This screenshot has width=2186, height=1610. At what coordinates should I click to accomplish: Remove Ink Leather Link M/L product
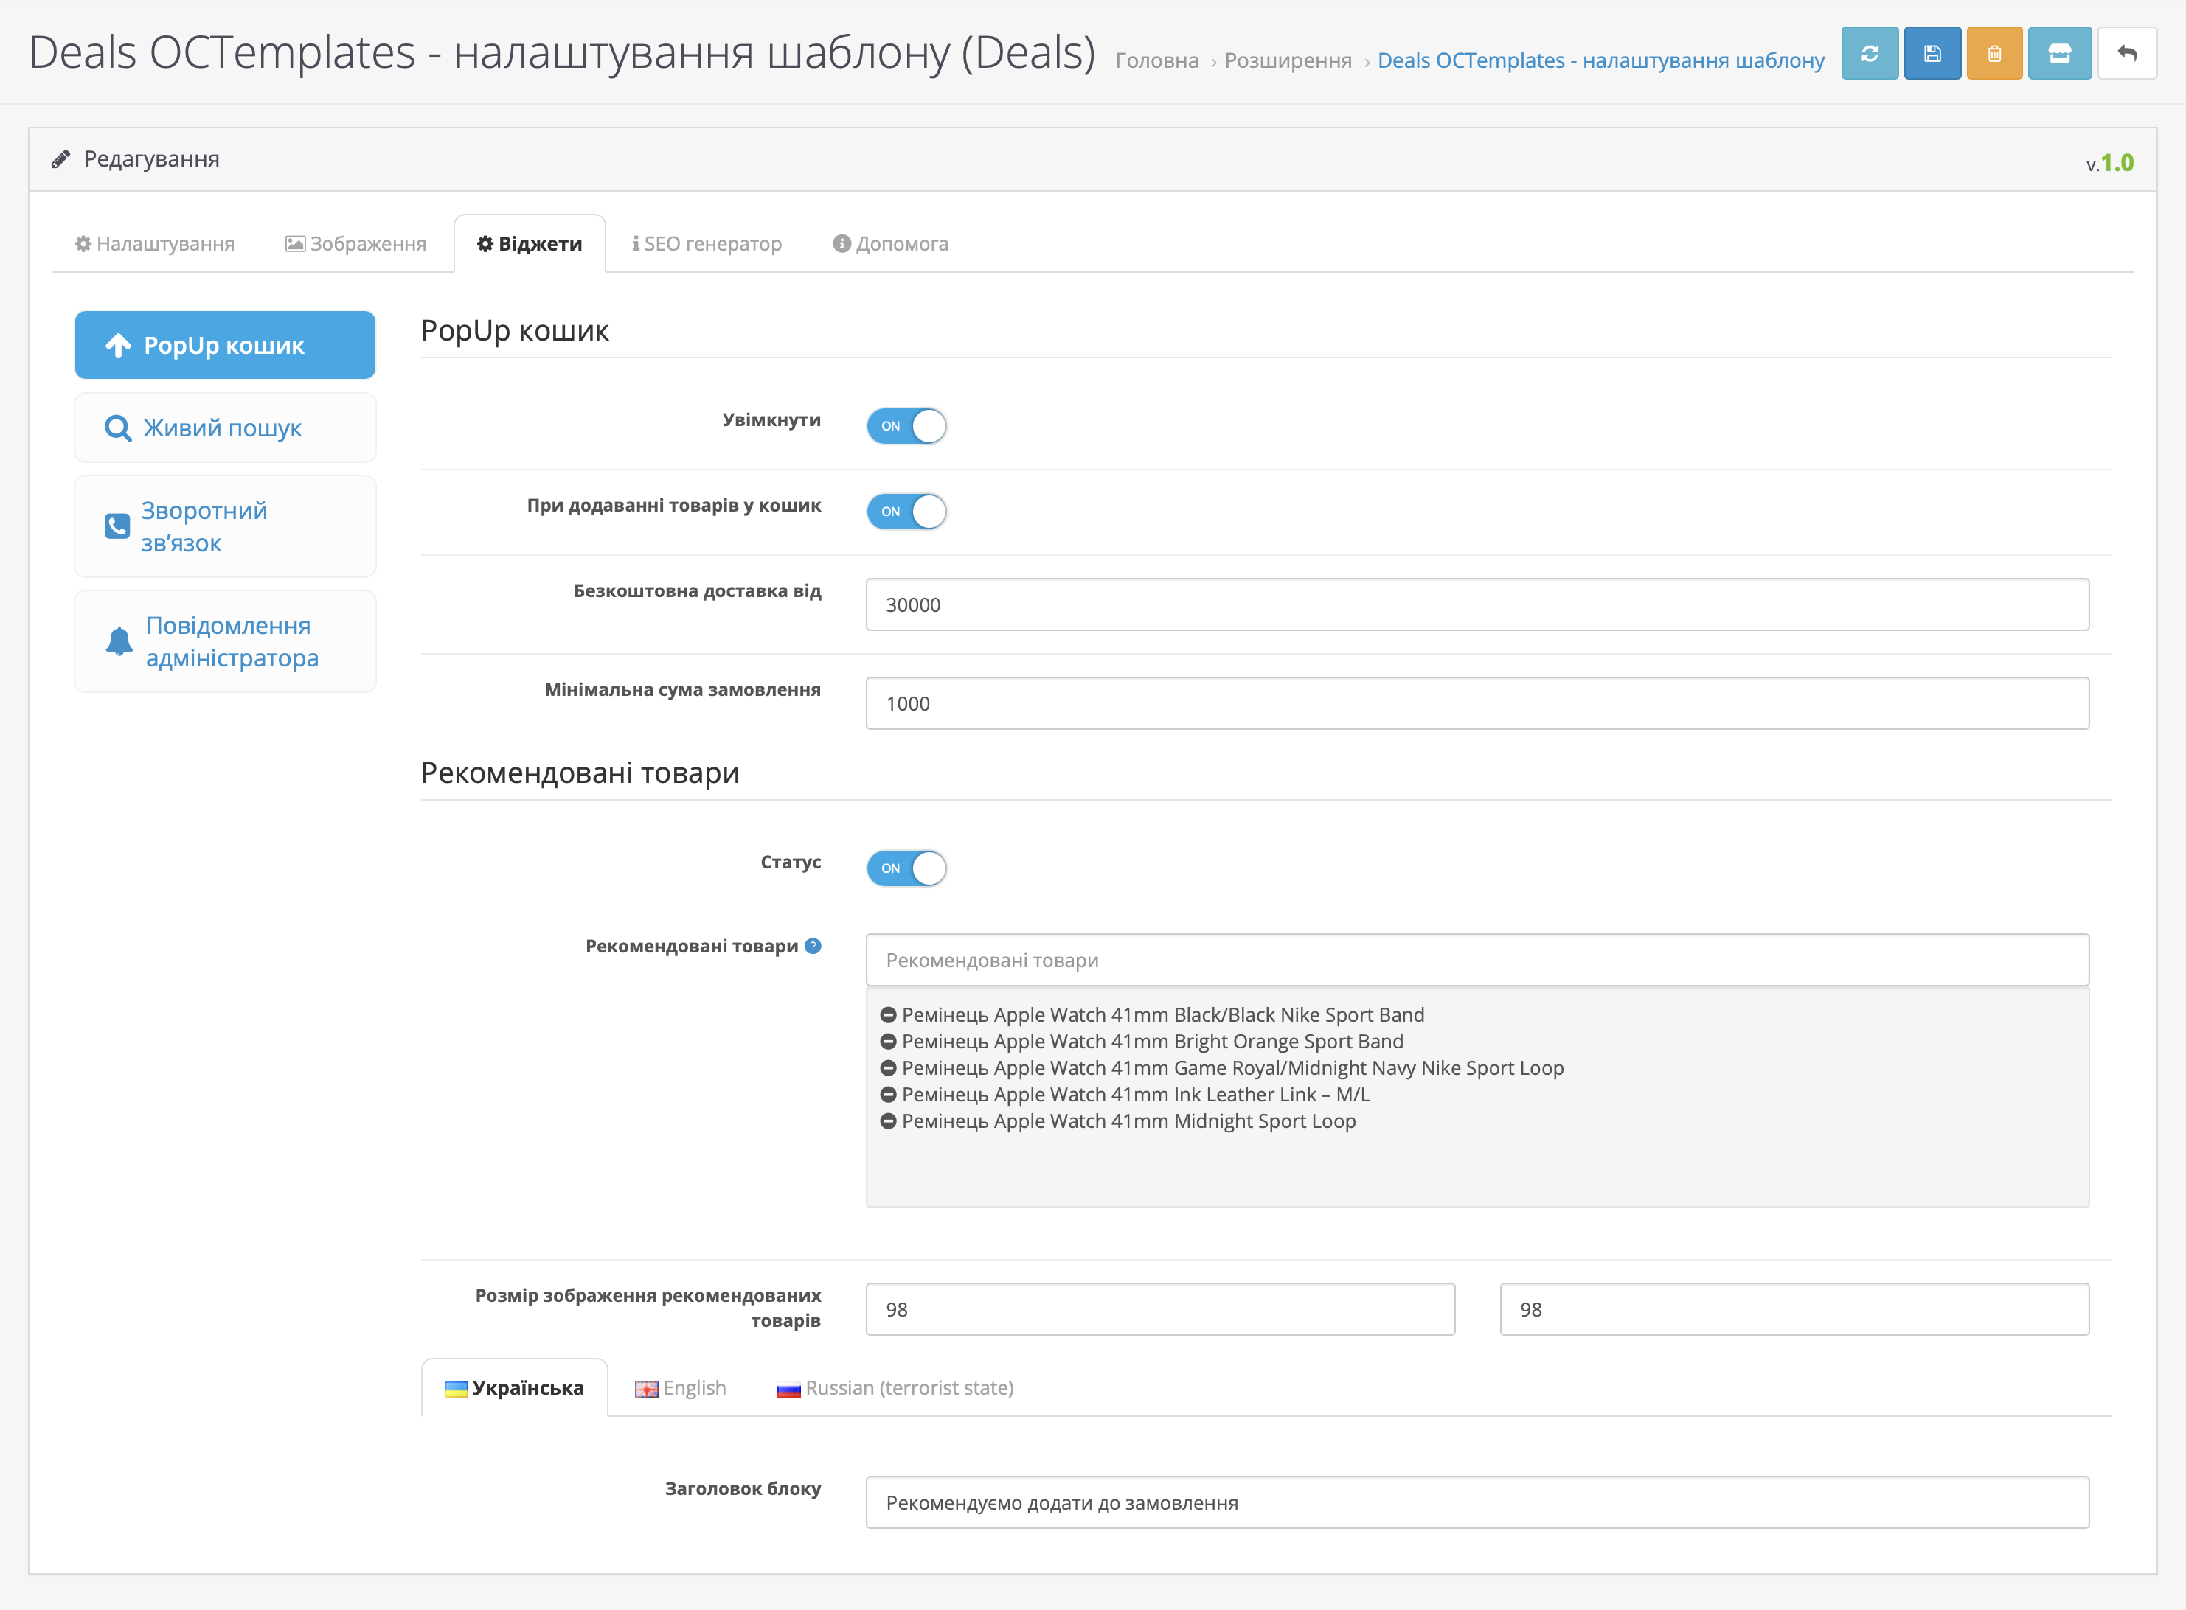tap(888, 1095)
